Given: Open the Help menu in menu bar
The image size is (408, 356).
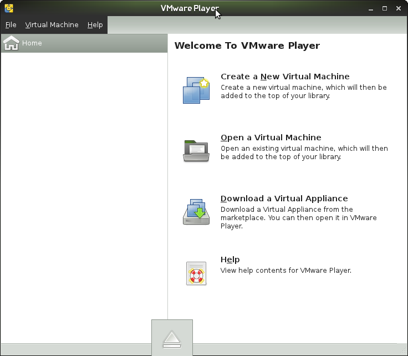Looking at the screenshot, I should 95,25.
